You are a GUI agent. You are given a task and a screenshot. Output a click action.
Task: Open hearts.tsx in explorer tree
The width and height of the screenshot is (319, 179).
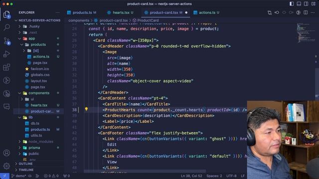point(39,105)
